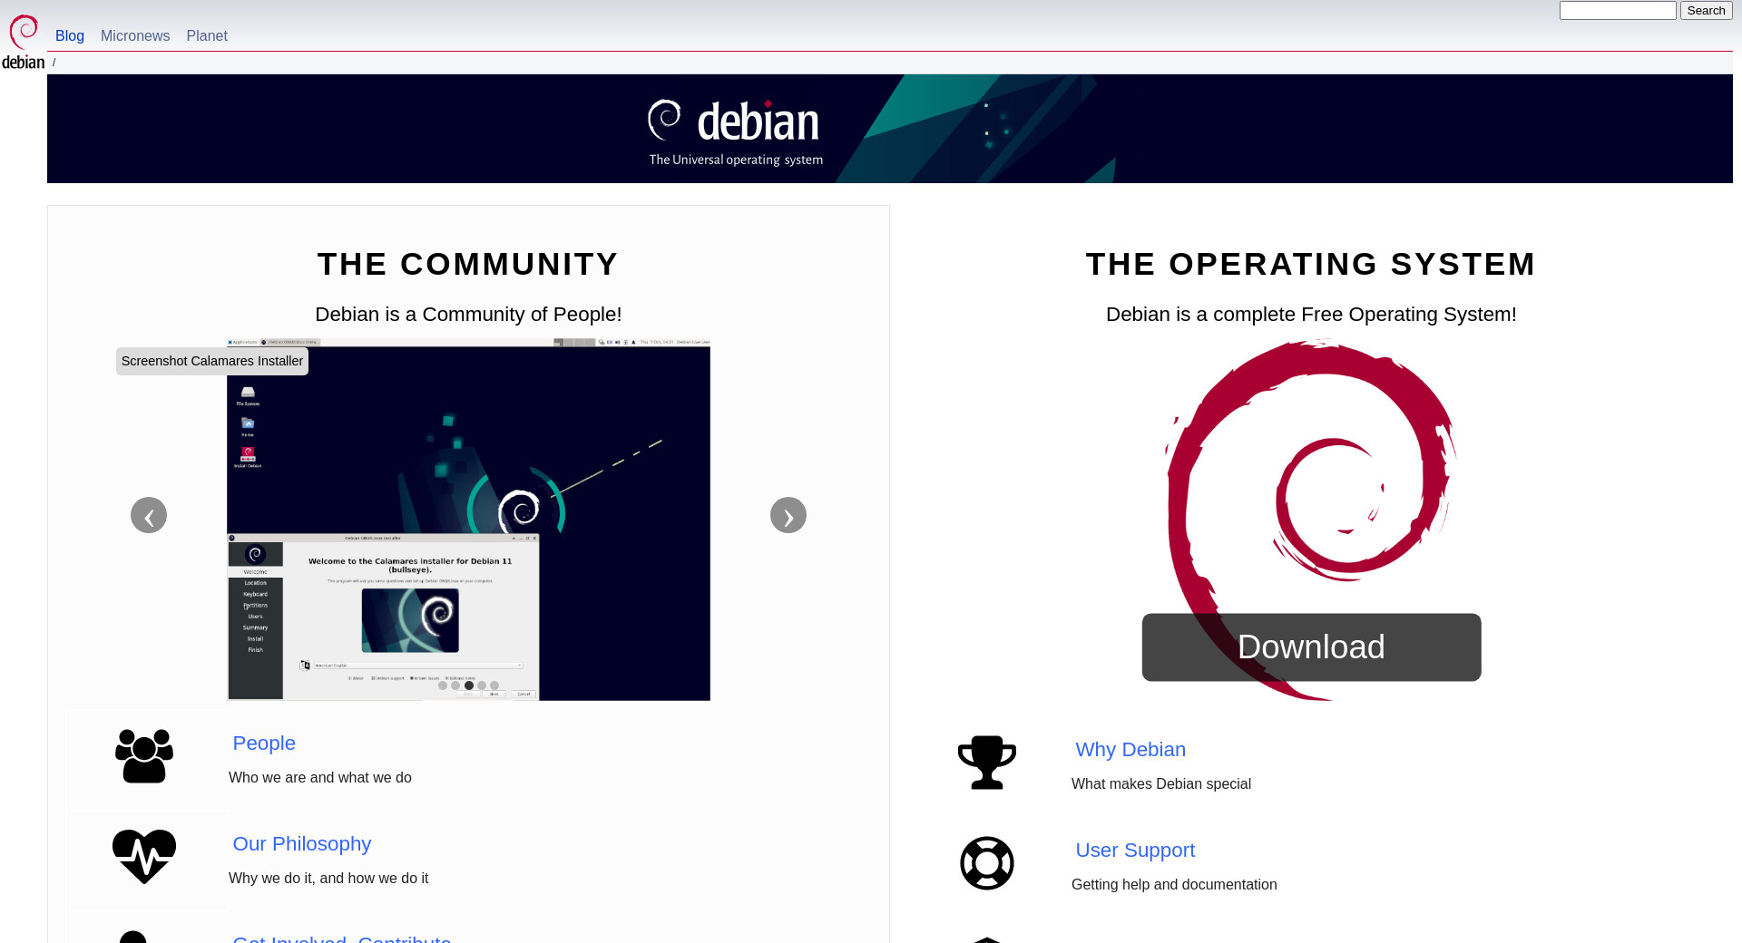Viewport: 1742px width, 943px height.
Task: Click the People group icon
Action: coord(144,756)
